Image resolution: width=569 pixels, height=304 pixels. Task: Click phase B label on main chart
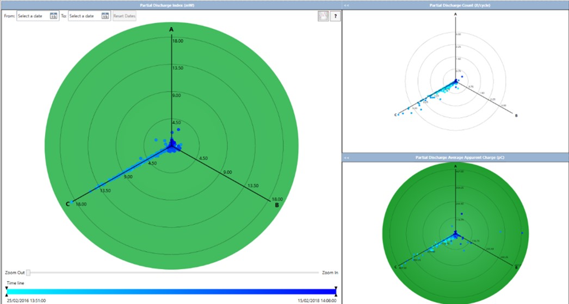click(x=276, y=205)
